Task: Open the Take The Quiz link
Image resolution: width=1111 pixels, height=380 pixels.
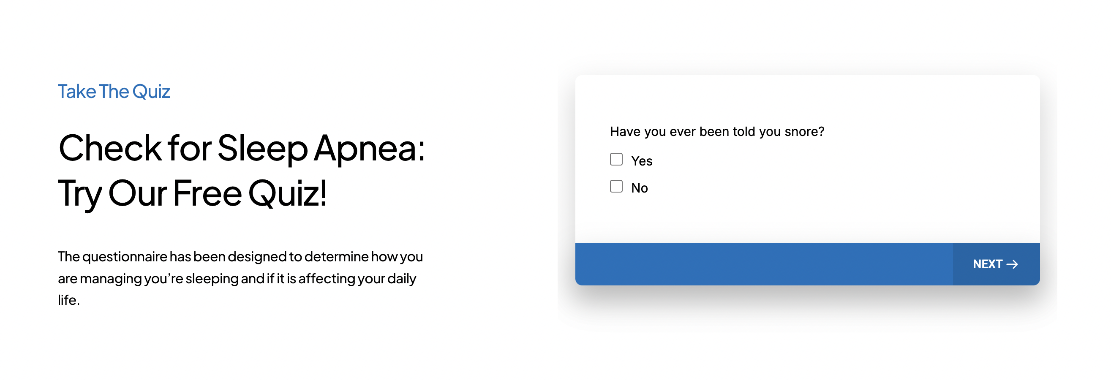Action: click(x=114, y=91)
